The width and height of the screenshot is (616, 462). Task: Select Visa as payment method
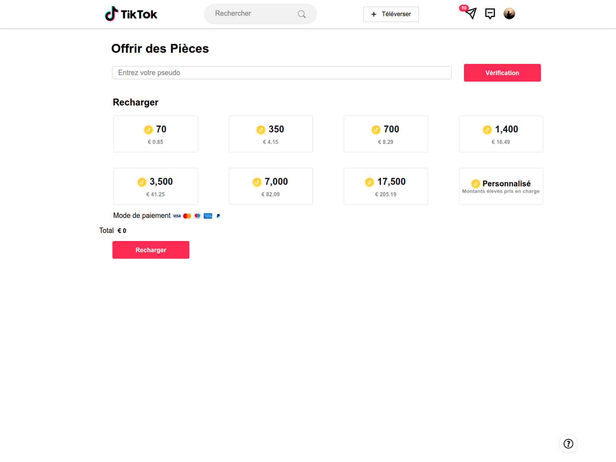(176, 216)
